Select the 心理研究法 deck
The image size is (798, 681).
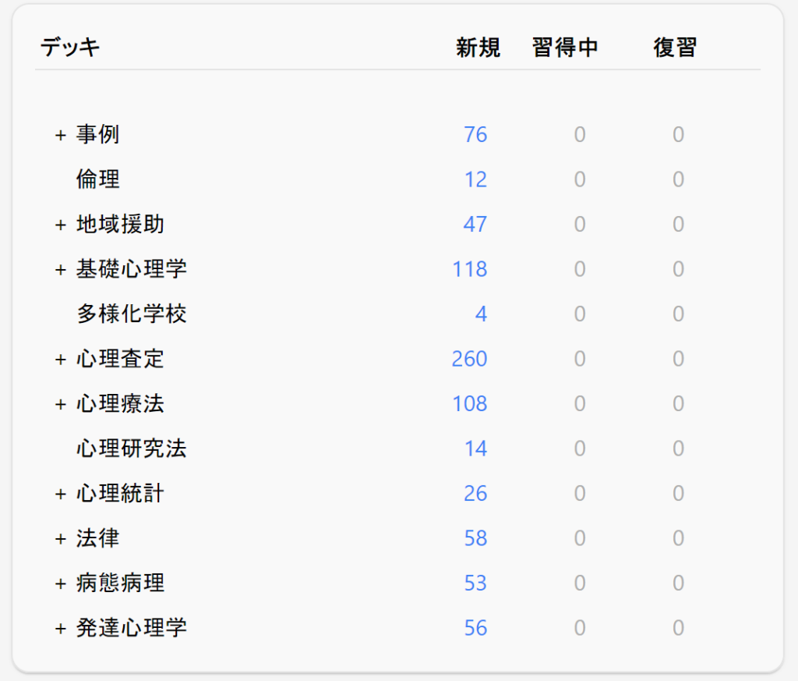131,449
